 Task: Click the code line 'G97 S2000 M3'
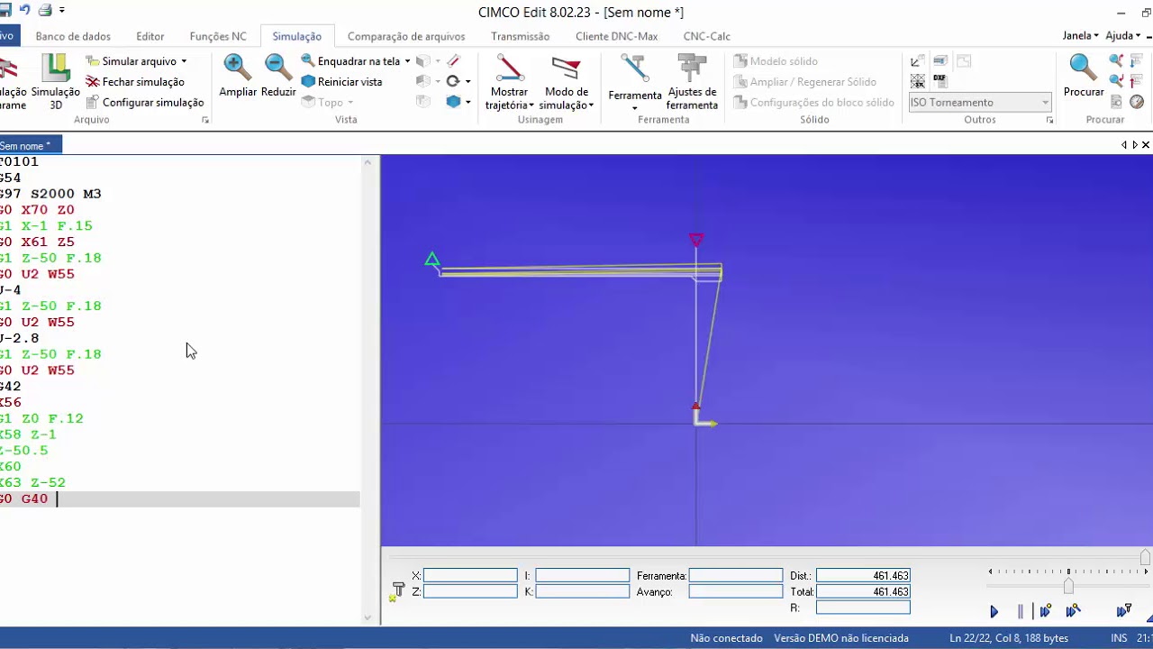coord(50,194)
